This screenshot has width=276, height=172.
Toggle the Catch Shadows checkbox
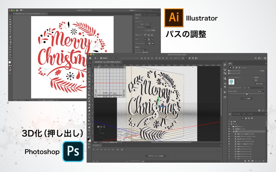229,71
